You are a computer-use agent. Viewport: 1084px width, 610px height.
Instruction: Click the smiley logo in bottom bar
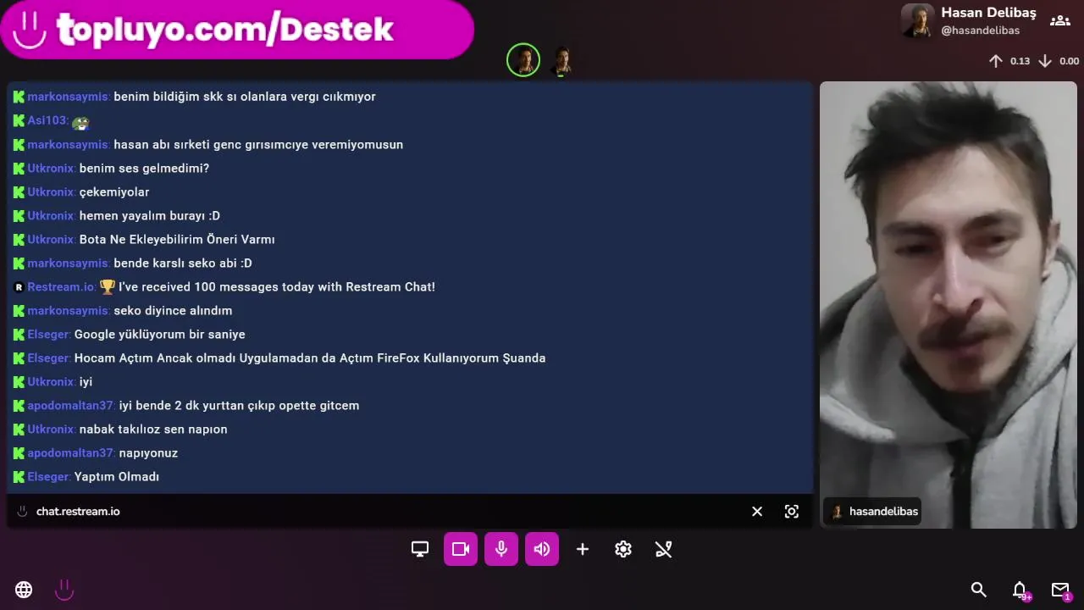pyautogui.click(x=64, y=590)
